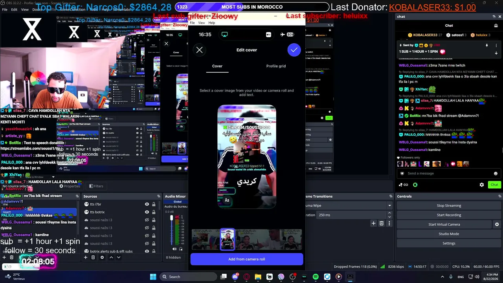Screen dimensions: 503x283
Task: Tap the Aa text tool on cover
Action: point(227,200)
